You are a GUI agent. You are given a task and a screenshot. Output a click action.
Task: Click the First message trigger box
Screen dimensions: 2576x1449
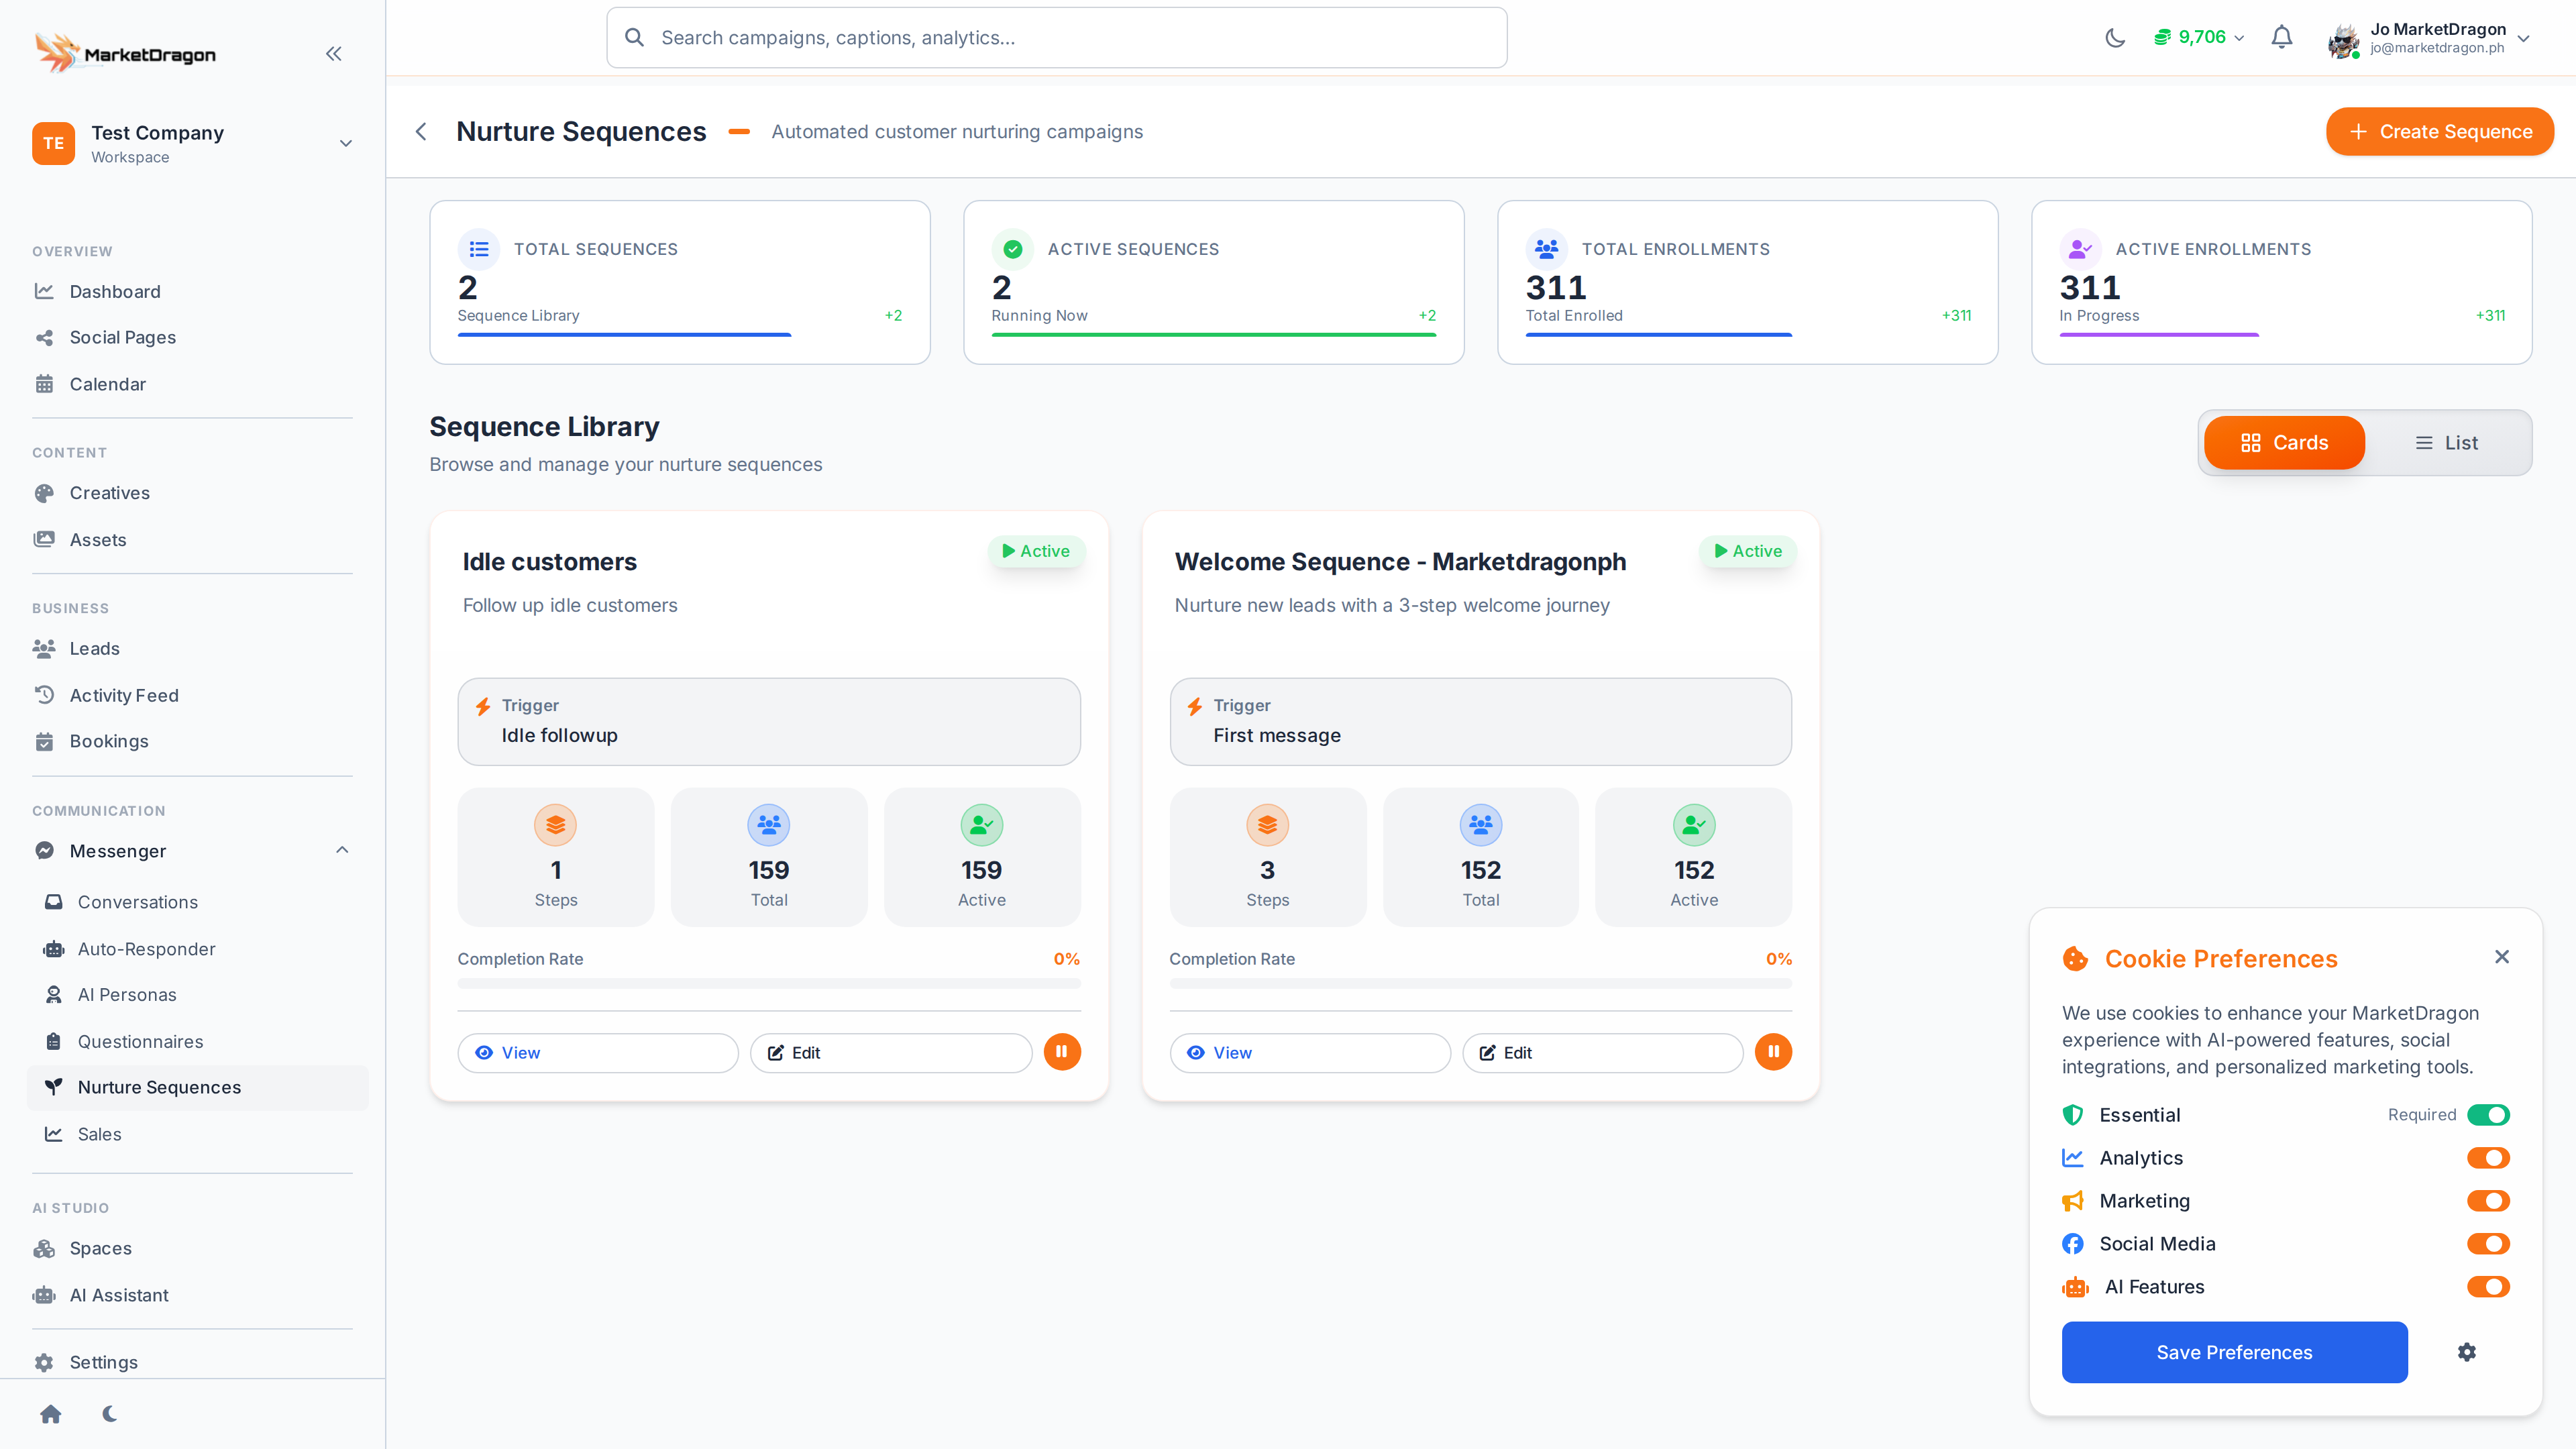click(x=1481, y=722)
